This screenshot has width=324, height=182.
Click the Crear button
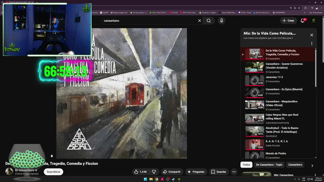coord(288,21)
